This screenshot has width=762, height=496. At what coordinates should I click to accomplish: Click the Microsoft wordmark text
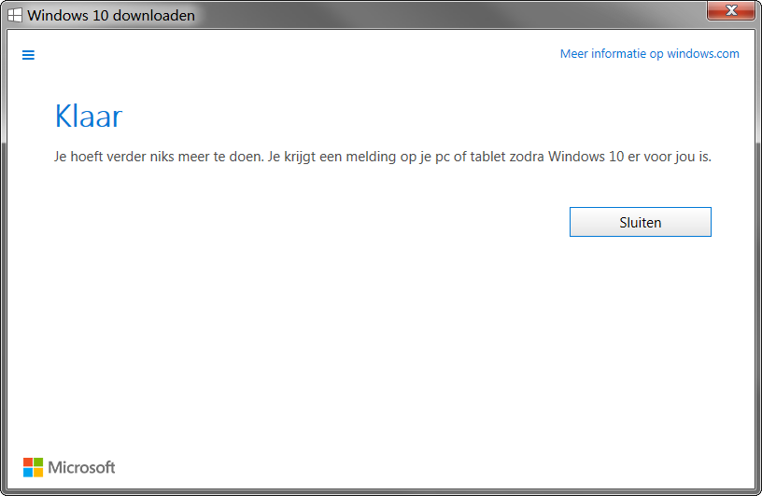click(81, 467)
